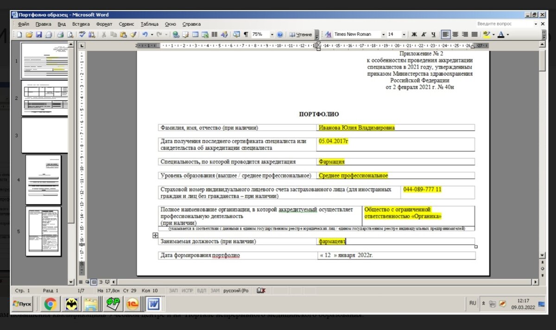Create a new blank document

pyautogui.click(x=19, y=34)
